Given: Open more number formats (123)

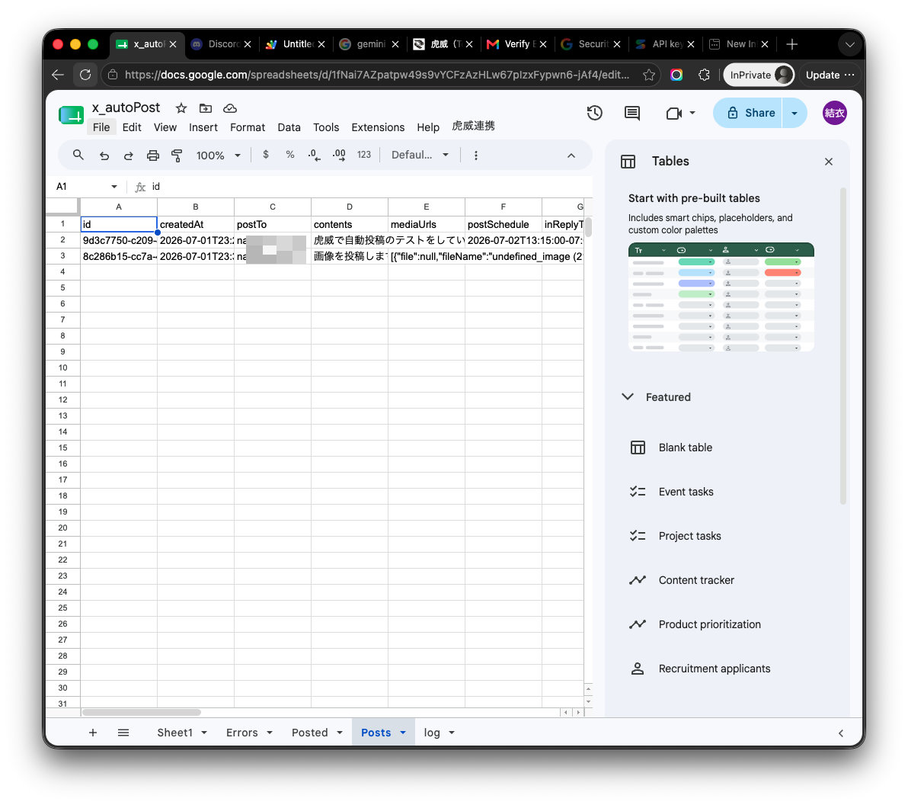Looking at the screenshot, I should (x=363, y=155).
